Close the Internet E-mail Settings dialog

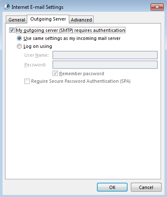pos(157,7)
